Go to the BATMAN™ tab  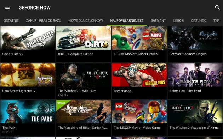click(158, 20)
